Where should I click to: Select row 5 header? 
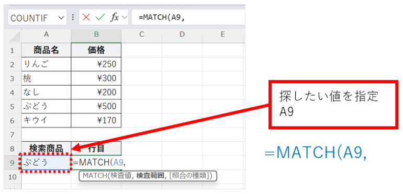[13, 106]
